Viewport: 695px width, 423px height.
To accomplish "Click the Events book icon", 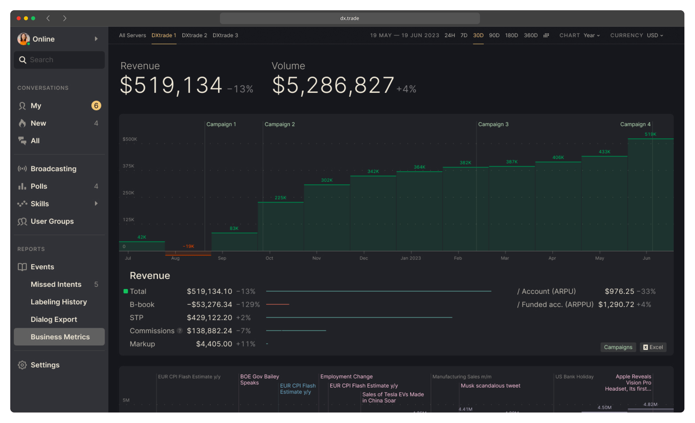I will 22,267.
